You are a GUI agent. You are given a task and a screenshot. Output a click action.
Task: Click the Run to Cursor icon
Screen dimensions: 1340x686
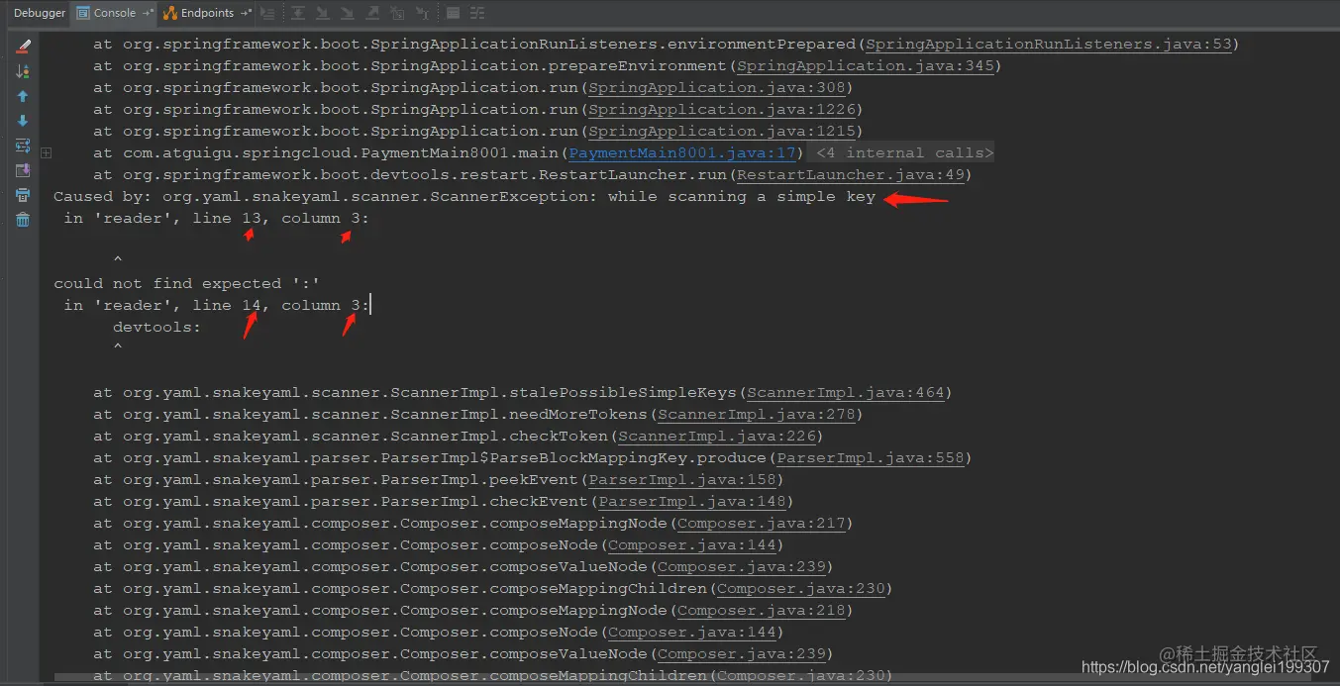422,13
